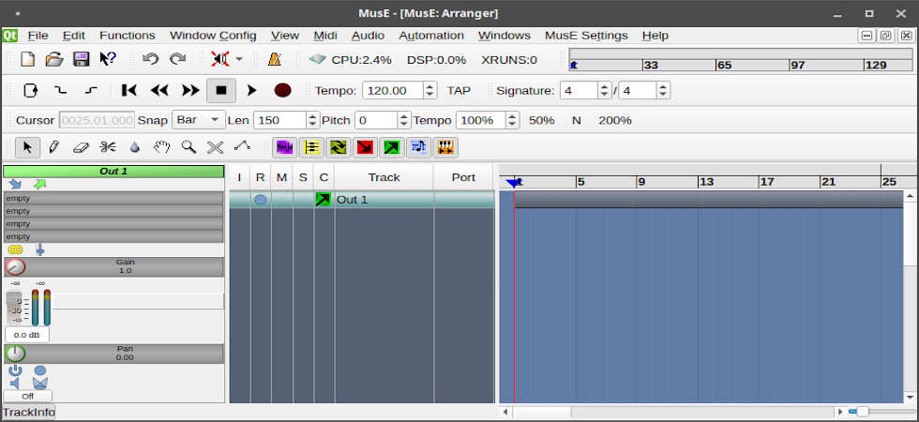This screenshot has height=422, width=919.
Task: Set tempo scale with the 50% button
Action: click(x=542, y=120)
